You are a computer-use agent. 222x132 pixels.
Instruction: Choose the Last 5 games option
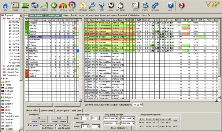pos(57,125)
